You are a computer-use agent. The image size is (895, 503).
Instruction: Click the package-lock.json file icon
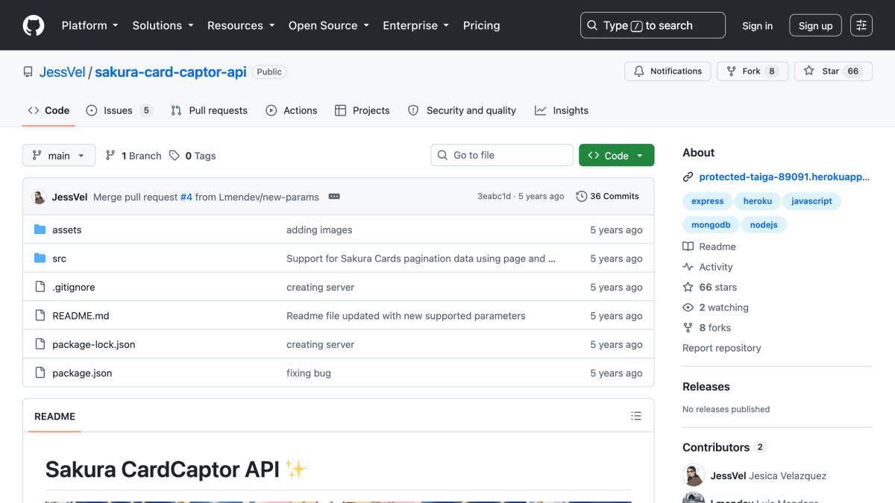(x=40, y=344)
